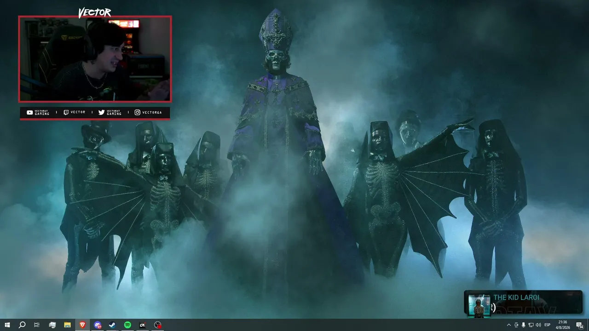The height and width of the screenshot is (331, 589).
Task: Change the ESP input language
Action: pos(548,325)
